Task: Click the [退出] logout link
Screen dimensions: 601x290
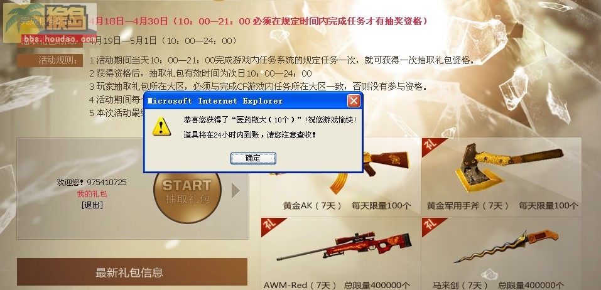Action: coord(92,205)
